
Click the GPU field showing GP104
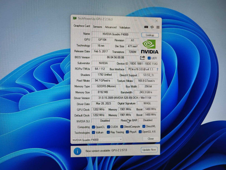click(x=102, y=40)
